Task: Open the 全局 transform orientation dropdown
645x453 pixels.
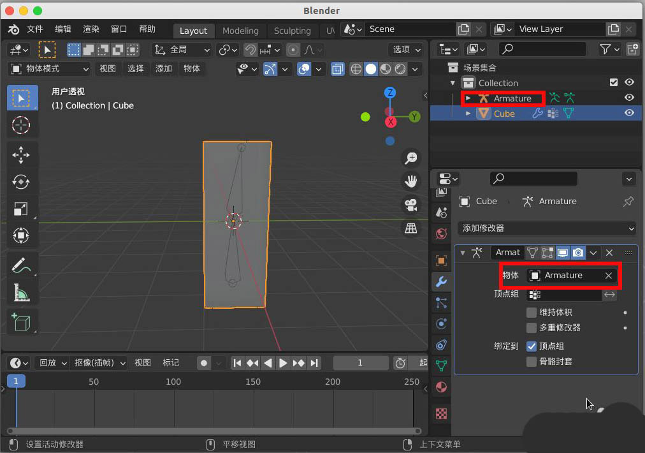Action: pos(181,50)
